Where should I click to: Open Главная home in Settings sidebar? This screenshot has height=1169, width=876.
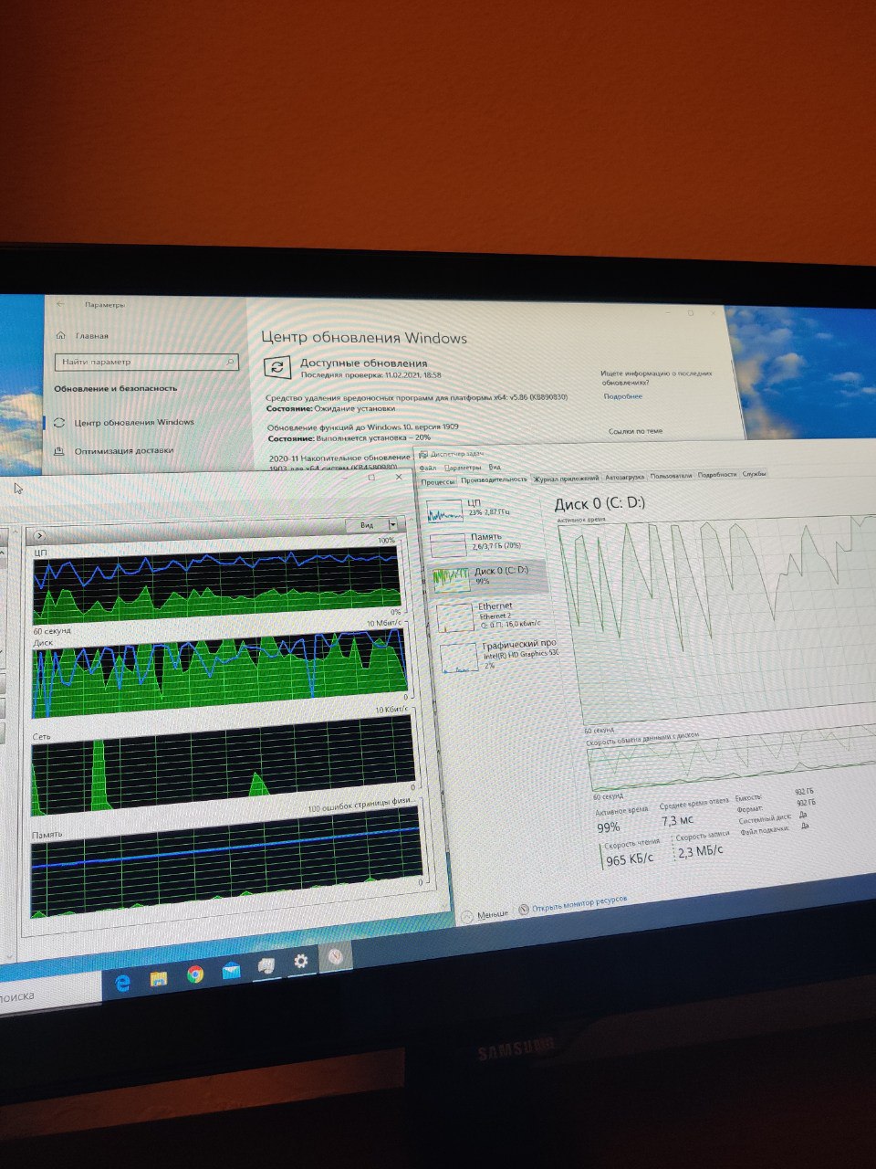[82, 335]
